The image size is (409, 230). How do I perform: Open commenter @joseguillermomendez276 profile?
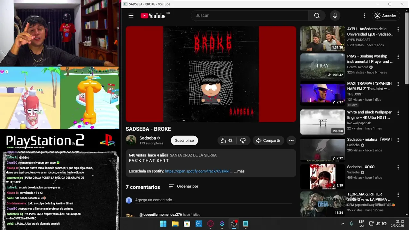point(161,215)
